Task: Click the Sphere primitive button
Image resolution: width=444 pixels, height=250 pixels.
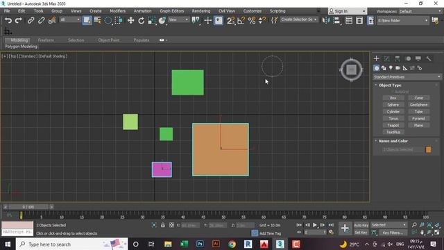Action: tap(393, 105)
